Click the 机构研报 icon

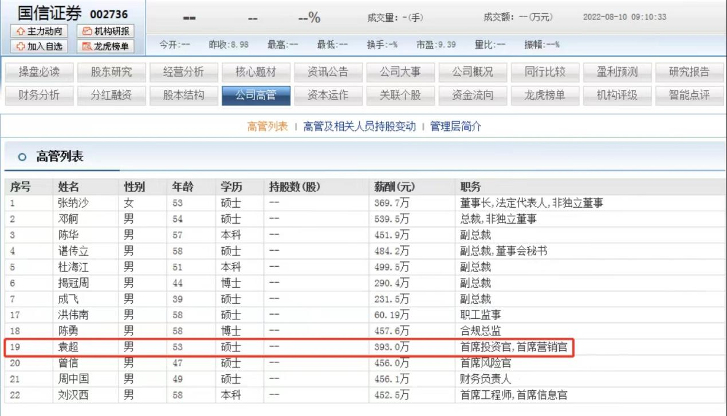click(87, 31)
